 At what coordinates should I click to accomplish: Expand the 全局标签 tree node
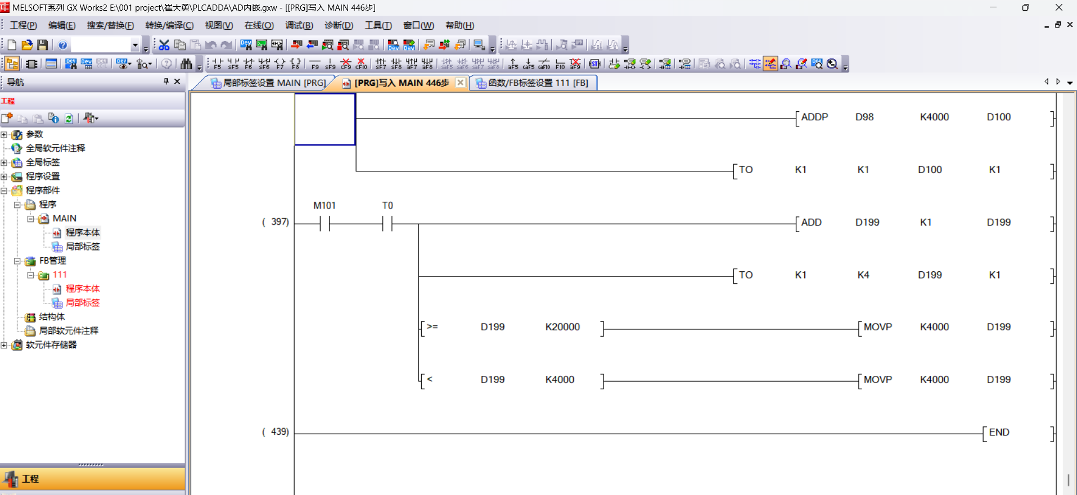pos(4,163)
